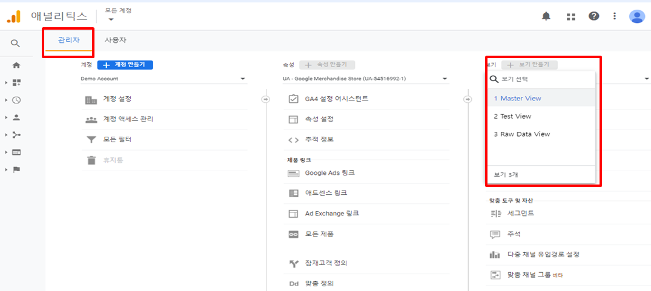Open 속성 설정 link
651x291 pixels.
(319, 119)
